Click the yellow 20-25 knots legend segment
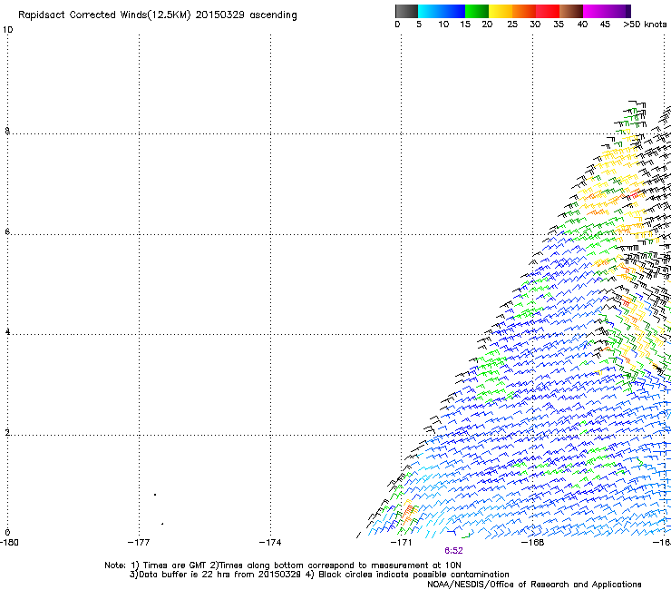The height and width of the screenshot is (590, 671). (501, 11)
